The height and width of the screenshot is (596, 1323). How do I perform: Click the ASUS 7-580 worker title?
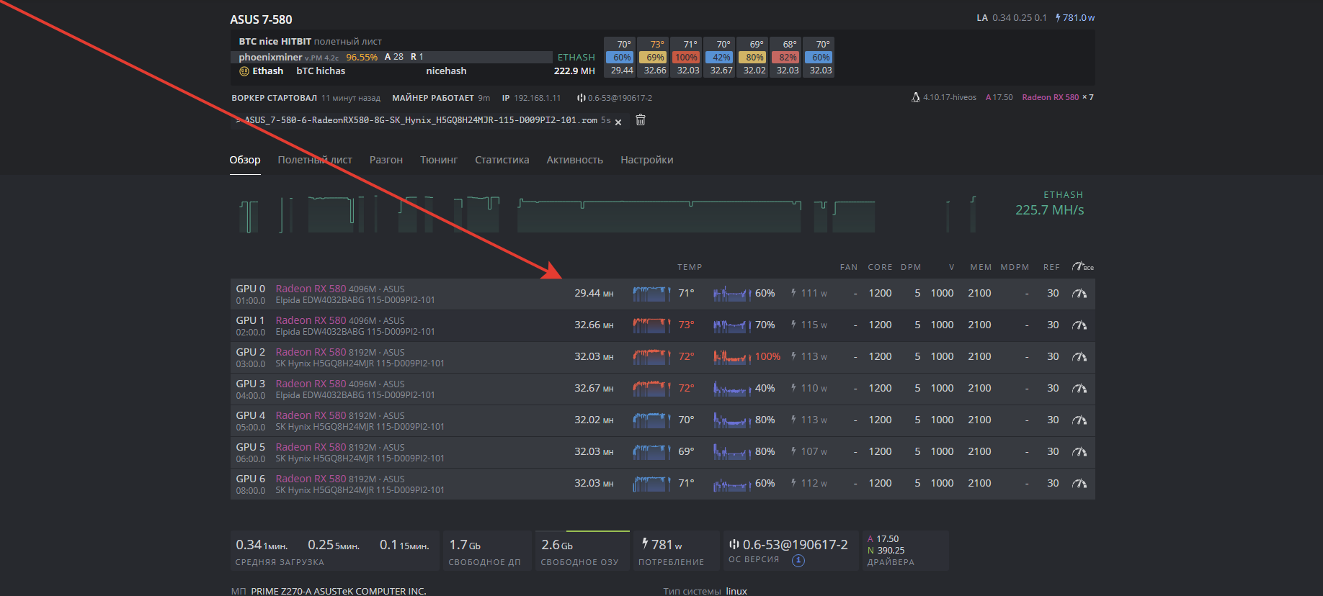click(x=261, y=19)
